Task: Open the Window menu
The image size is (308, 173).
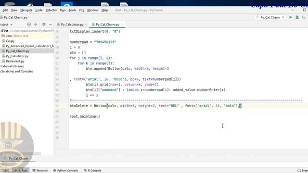Action: (x=92, y=10)
